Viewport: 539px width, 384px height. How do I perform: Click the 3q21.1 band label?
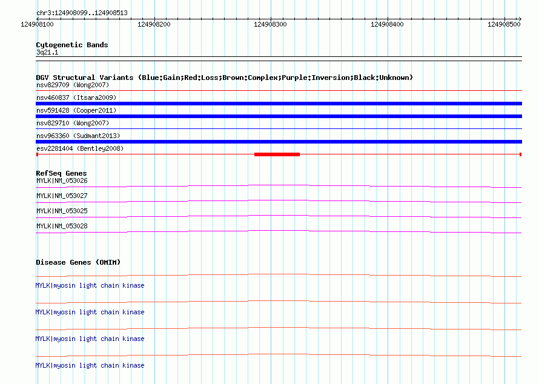47,52
